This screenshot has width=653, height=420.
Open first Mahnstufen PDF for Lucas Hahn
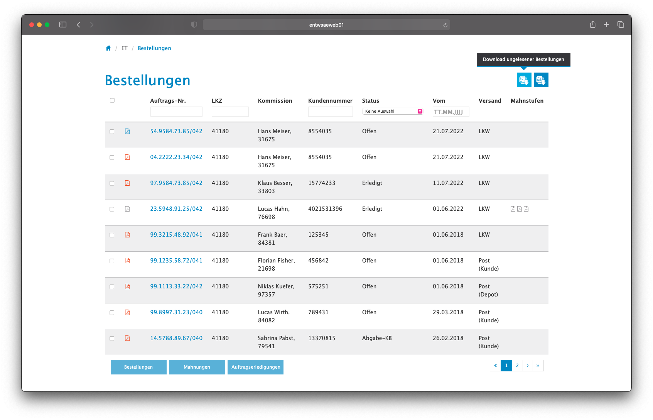(x=513, y=209)
